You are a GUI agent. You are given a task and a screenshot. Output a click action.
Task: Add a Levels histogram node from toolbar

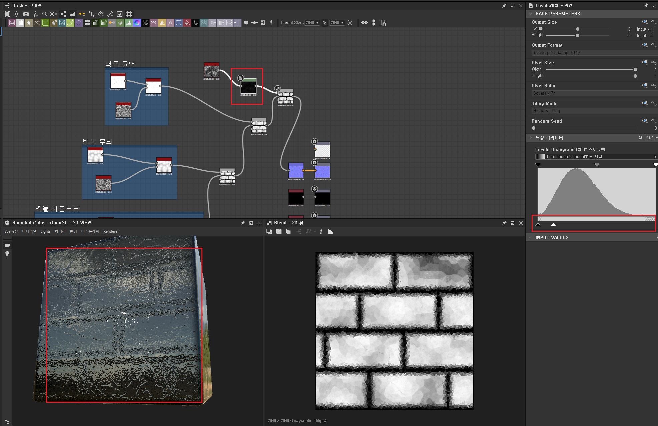pos(128,23)
